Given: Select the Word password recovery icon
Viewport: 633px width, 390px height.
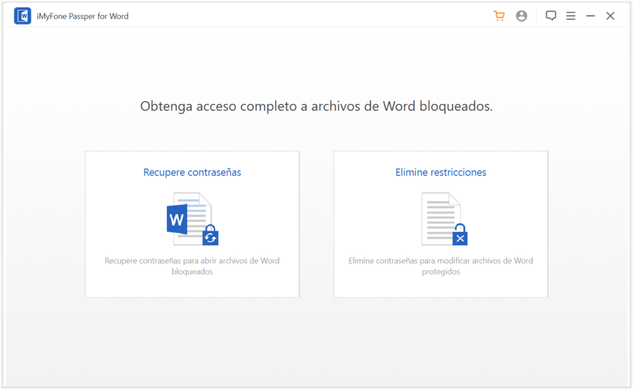Looking at the screenshot, I should tap(192, 219).
